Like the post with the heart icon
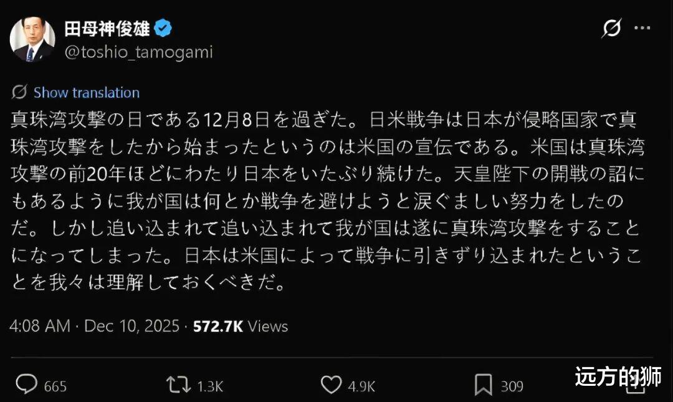The image size is (673, 402). [x=331, y=385]
